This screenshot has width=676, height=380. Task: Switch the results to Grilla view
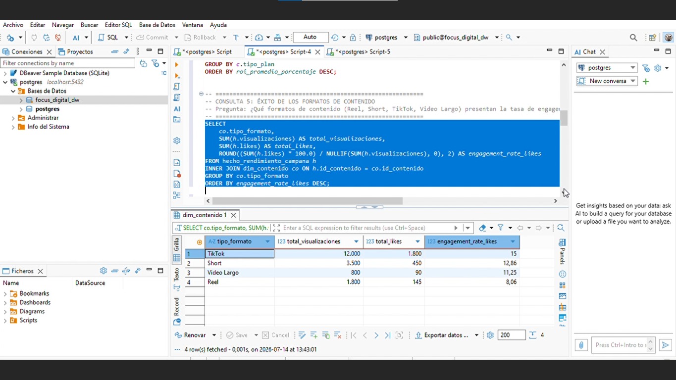(177, 250)
